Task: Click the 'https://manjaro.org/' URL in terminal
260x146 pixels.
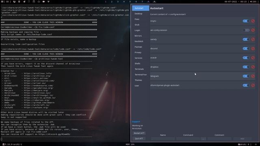Action: point(36,90)
